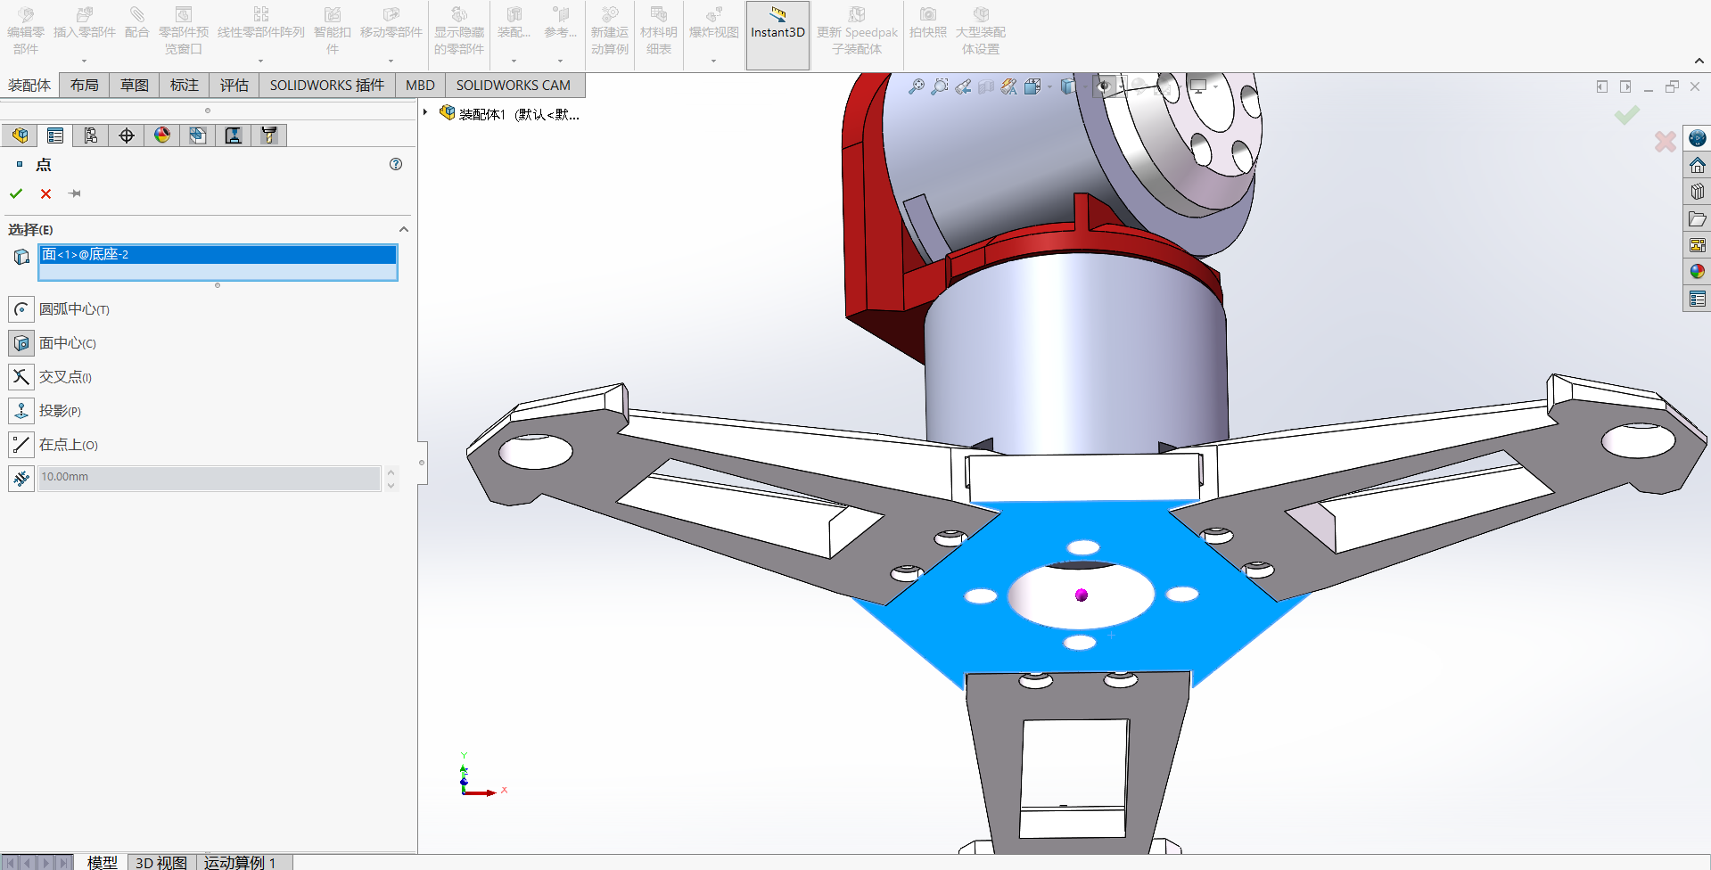
Task: Click the 爆炸视图 Exploded View tool
Action: click(x=713, y=23)
